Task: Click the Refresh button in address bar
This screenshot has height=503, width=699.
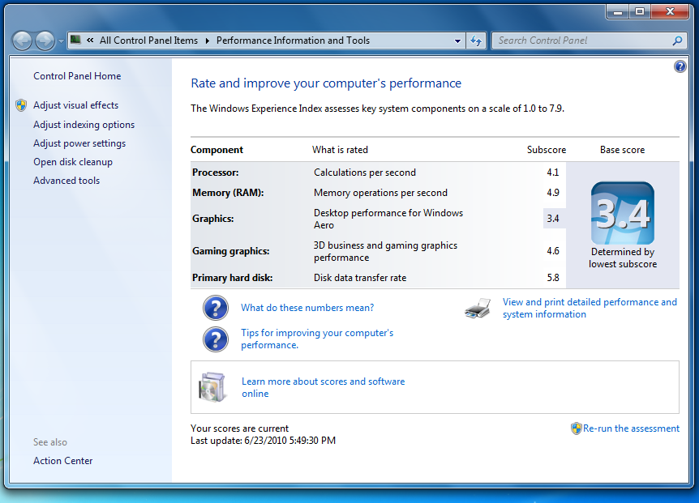Action: click(476, 40)
